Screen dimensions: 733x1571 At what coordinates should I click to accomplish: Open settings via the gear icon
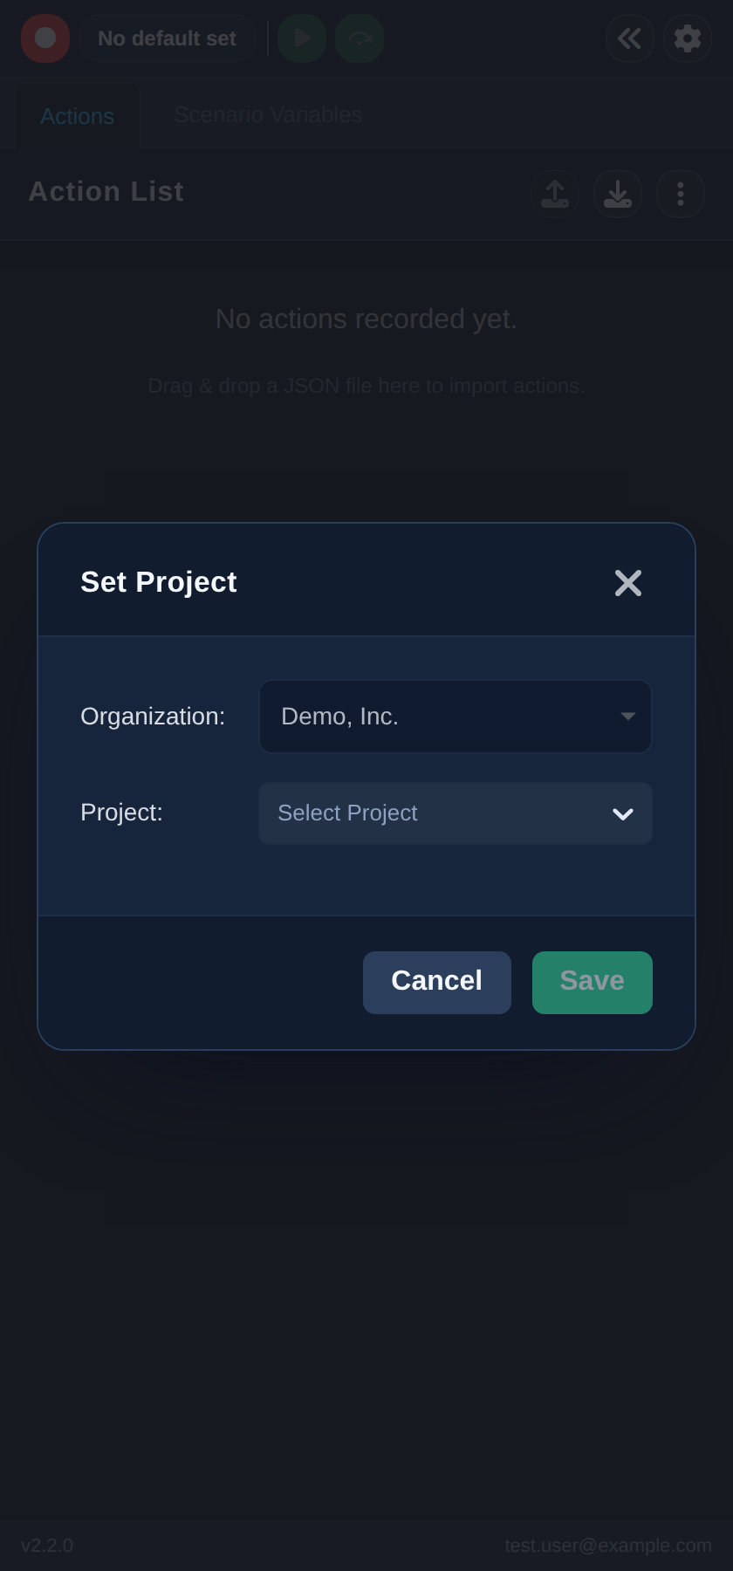pos(688,38)
